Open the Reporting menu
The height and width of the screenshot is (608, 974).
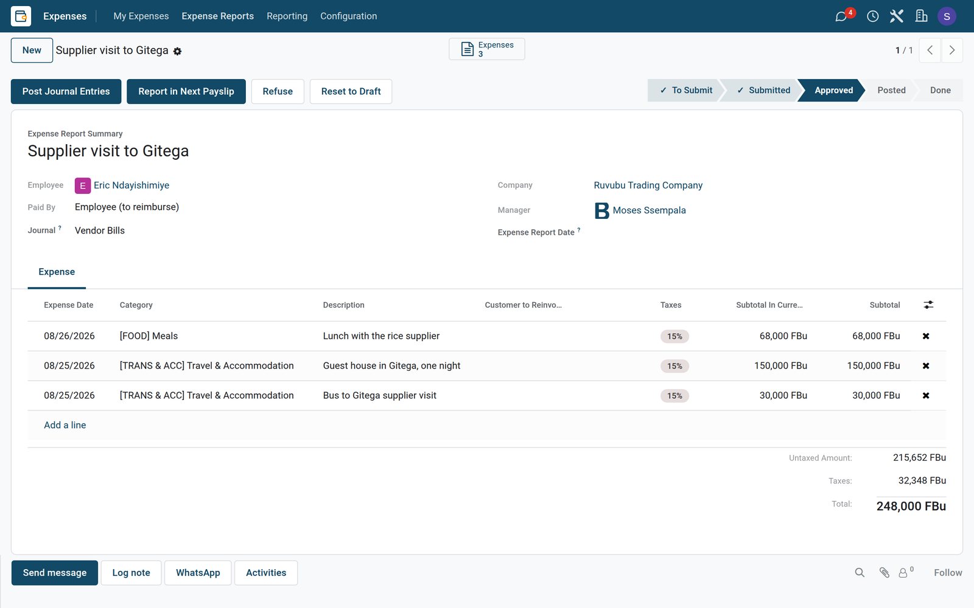pyautogui.click(x=287, y=16)
